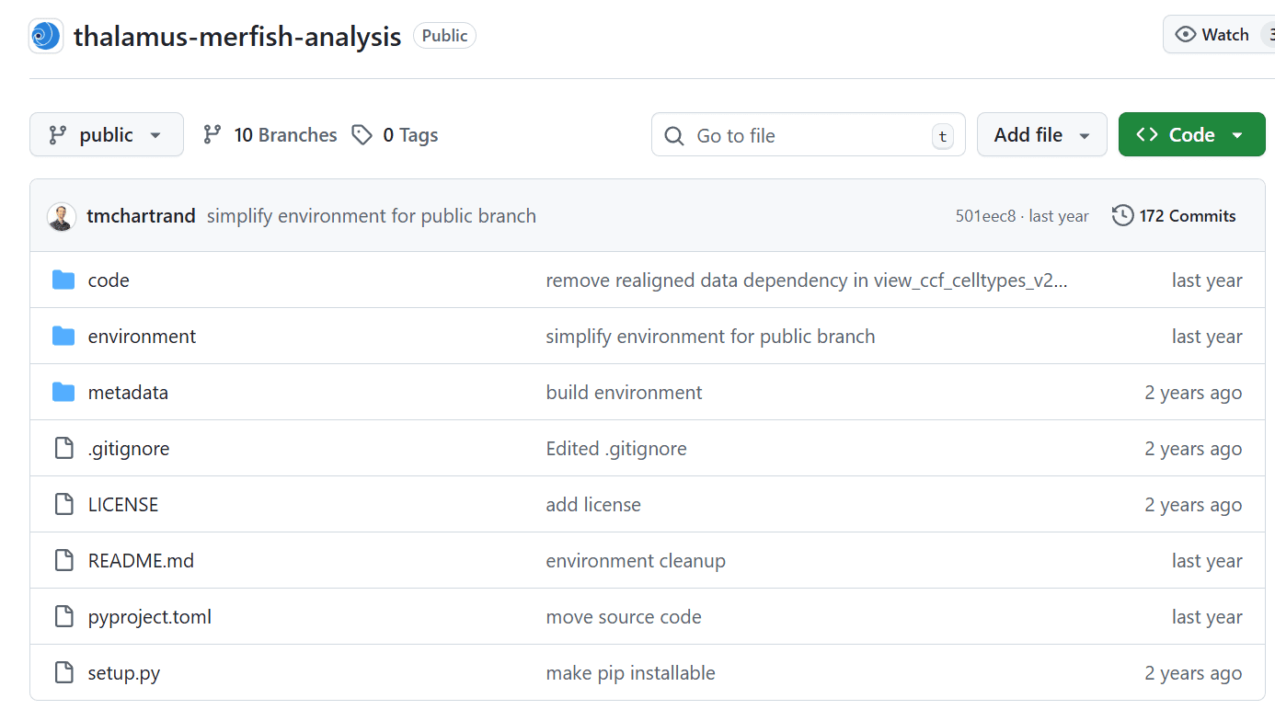
Task: View the 0 Tags page
Action: [x=396, y=135]
